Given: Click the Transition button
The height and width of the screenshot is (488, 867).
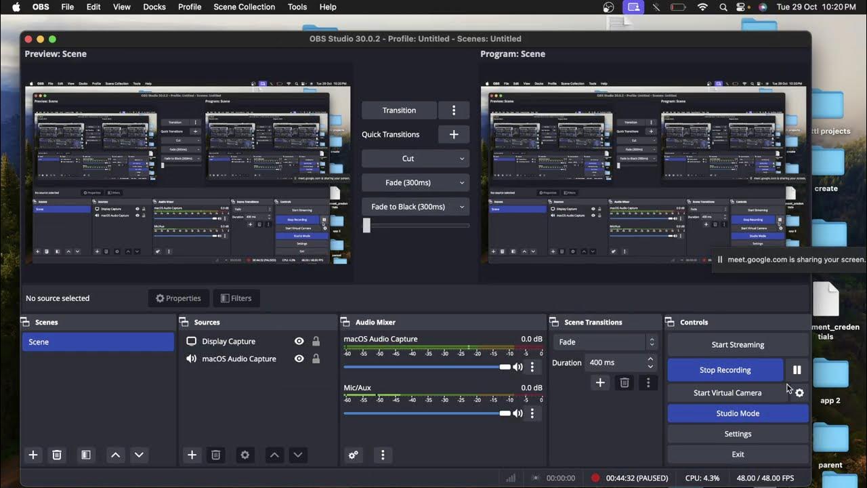Looking at the screenshot, I should [x=399, y=110].
